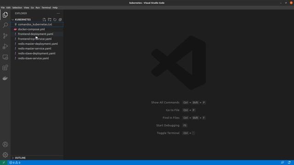Click the New File icon in Explorer
The height and width of the screenshot is (165, 294).
coord(44,19)
